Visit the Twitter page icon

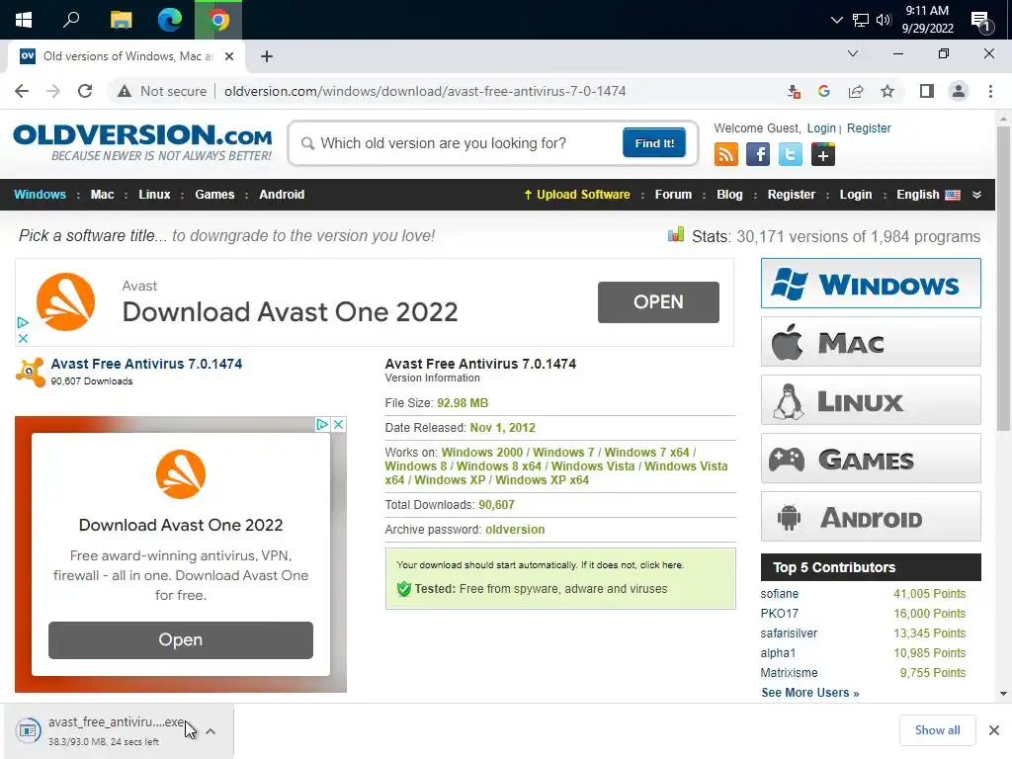pos(790,154)
